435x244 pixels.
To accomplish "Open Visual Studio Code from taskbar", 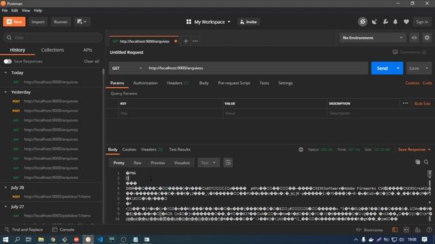I will [100, 239].
